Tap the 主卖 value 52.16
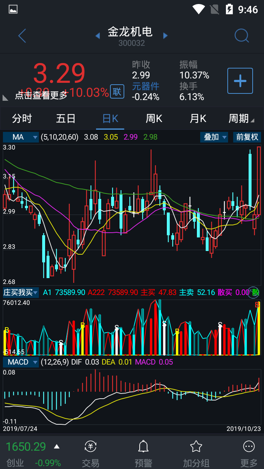This screenshot has height=469, width=264. click(206, 292)
